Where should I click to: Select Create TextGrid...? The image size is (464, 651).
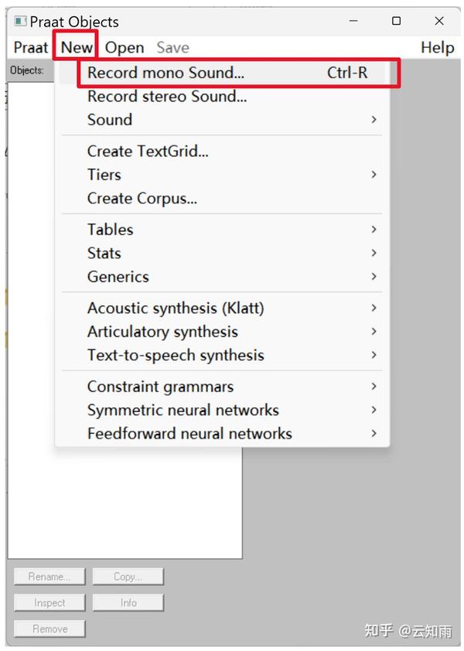[x=148, y=152]
